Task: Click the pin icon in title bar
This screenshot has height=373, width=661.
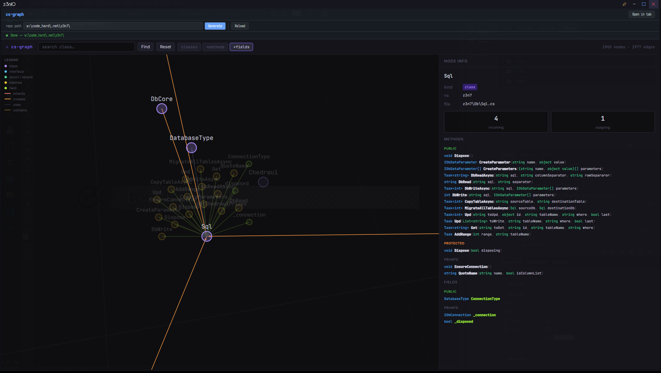Action: point(624,4)
